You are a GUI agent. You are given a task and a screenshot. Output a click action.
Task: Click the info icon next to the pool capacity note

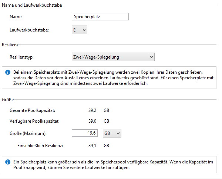point(8,162)
